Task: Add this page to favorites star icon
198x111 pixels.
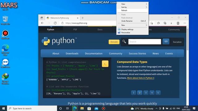Action: click(x=152, y=23)
